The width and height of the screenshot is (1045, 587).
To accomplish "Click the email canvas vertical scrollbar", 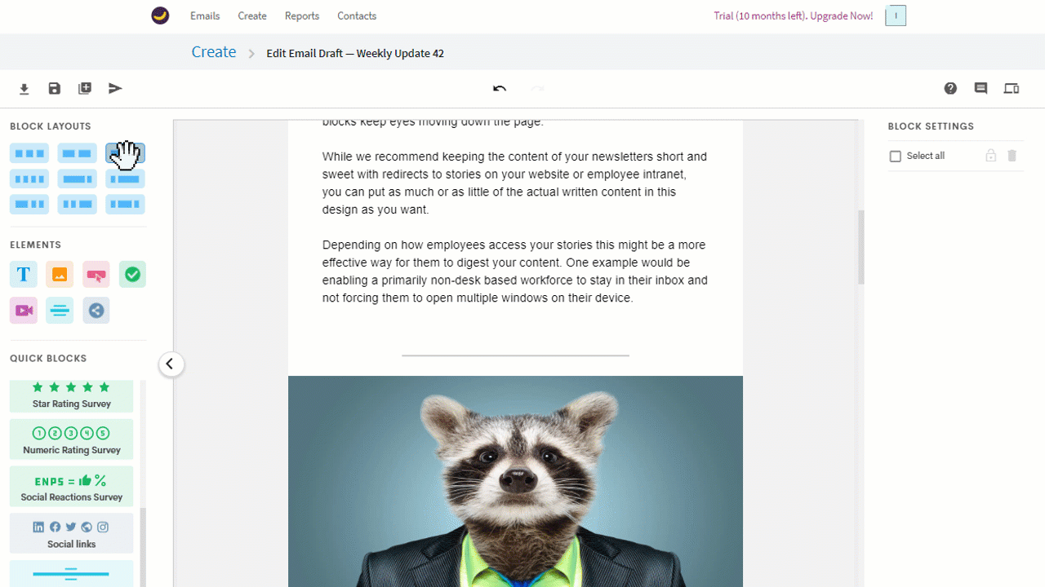I will (860, 247).
